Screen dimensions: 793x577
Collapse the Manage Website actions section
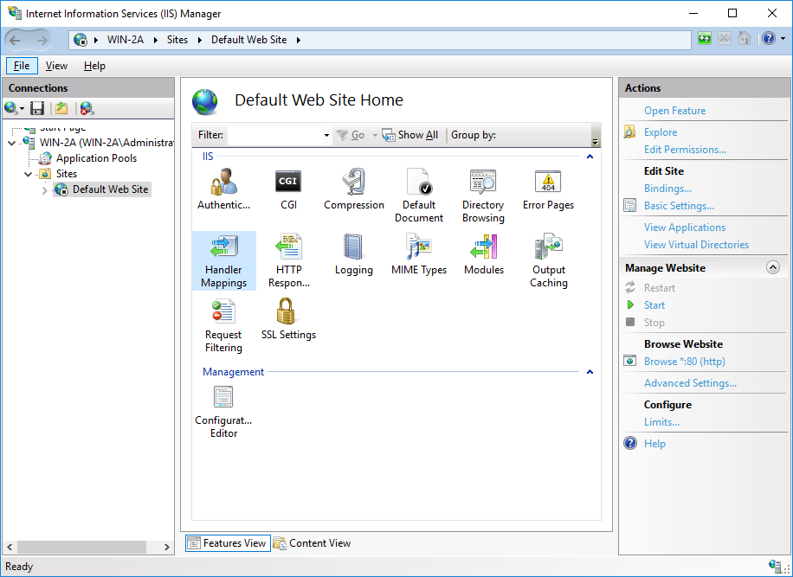coord(773,268)
